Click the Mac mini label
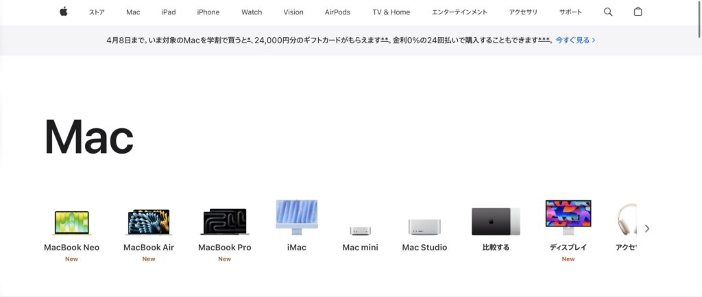Screen dimensions: 702x297 coord(361,248)
